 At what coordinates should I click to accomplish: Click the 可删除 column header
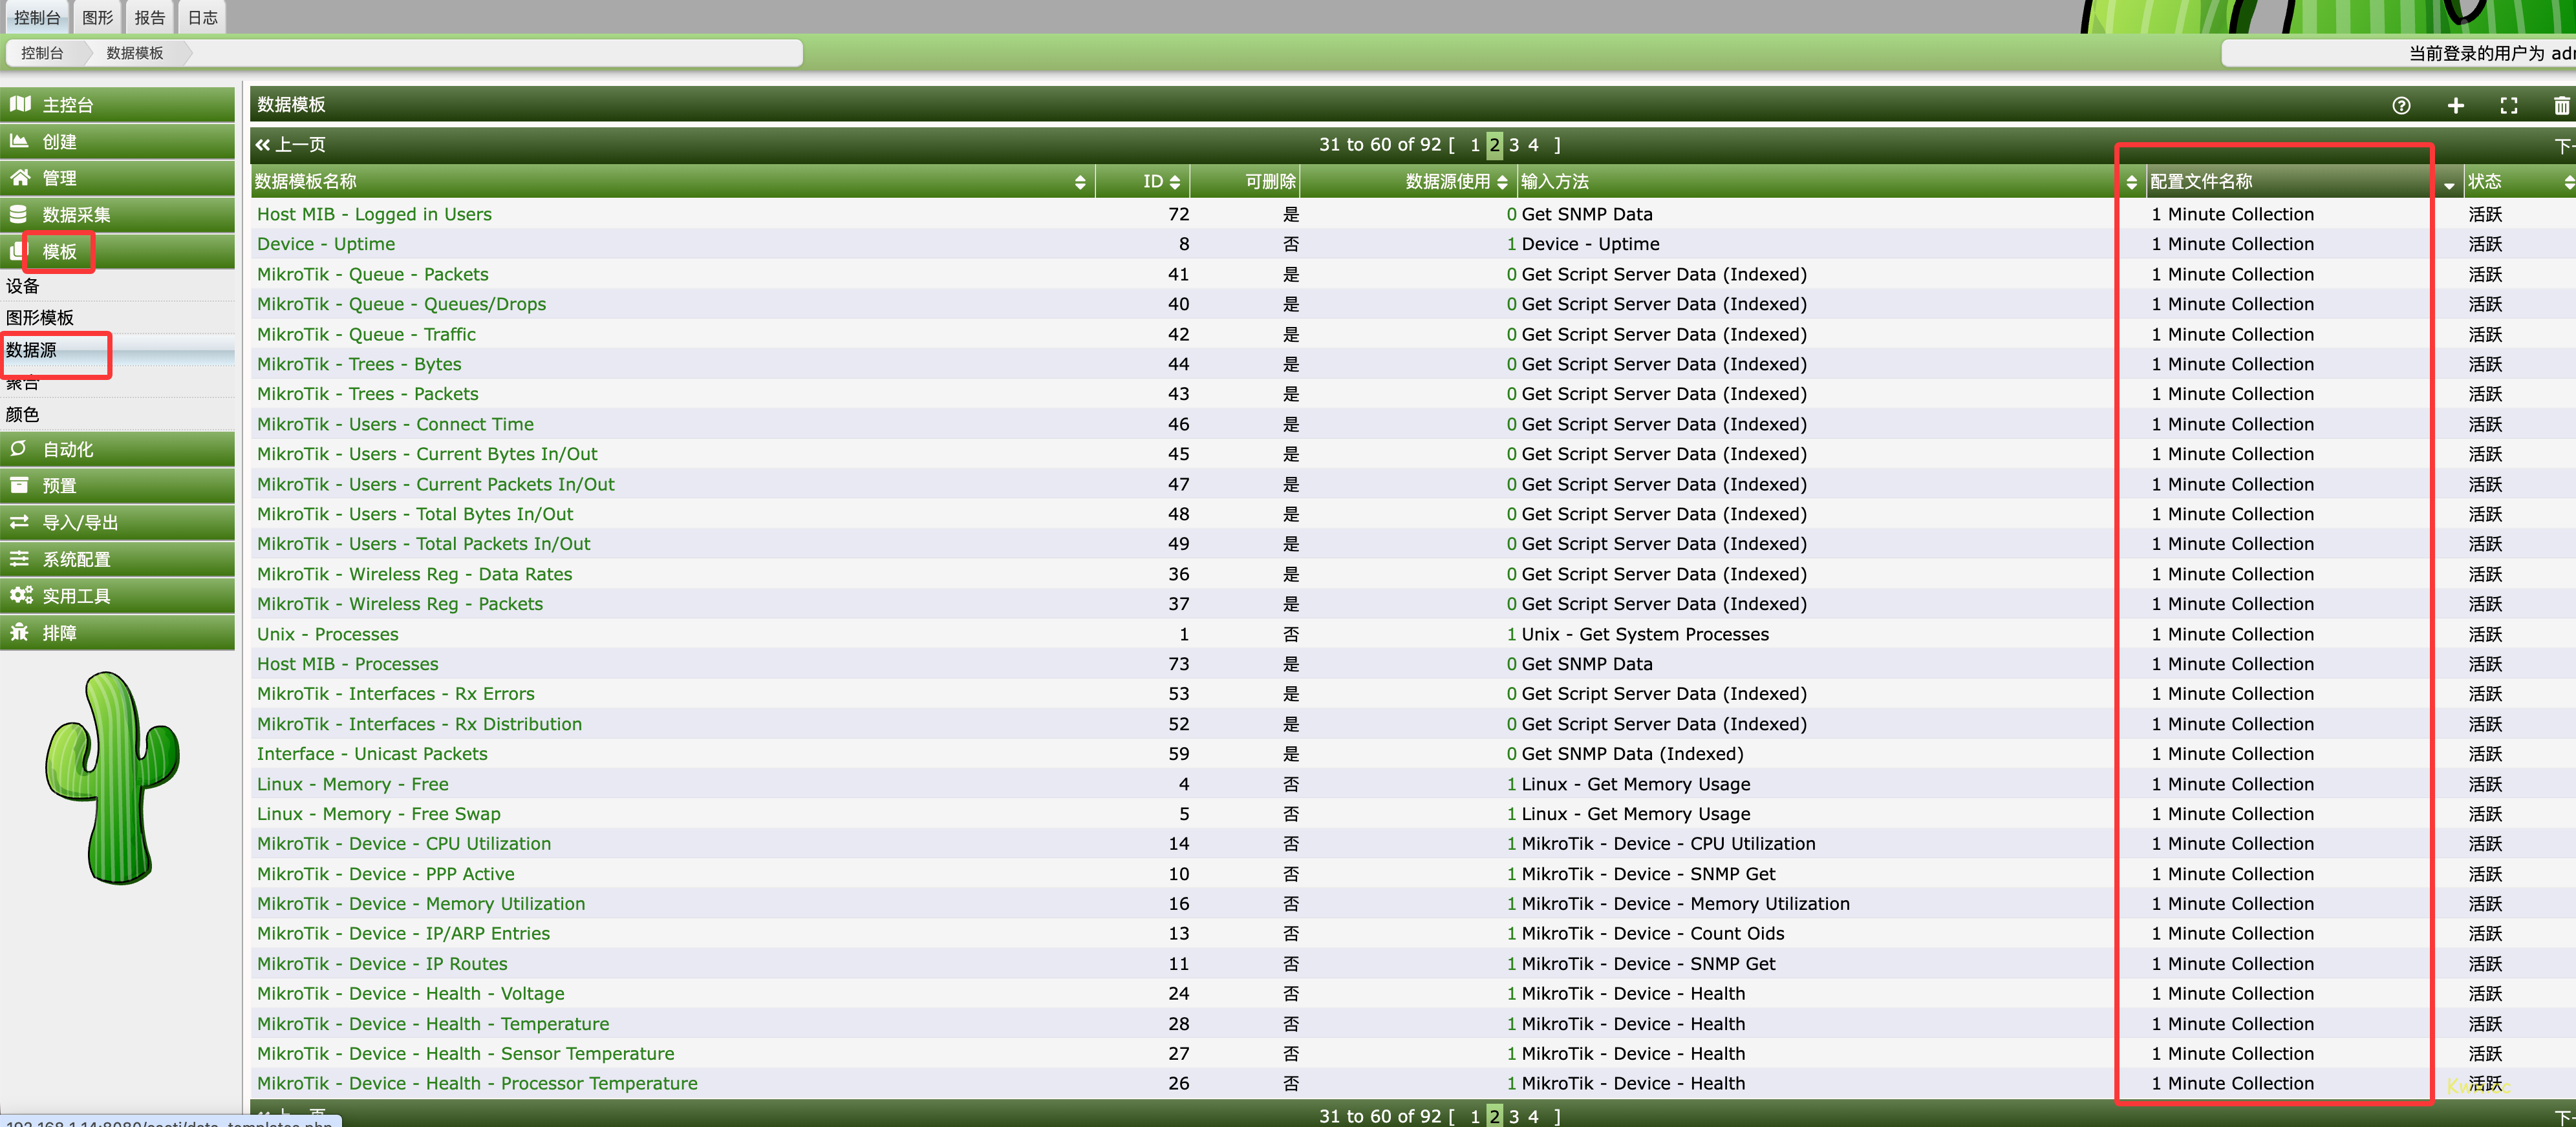pos(1270,182)
